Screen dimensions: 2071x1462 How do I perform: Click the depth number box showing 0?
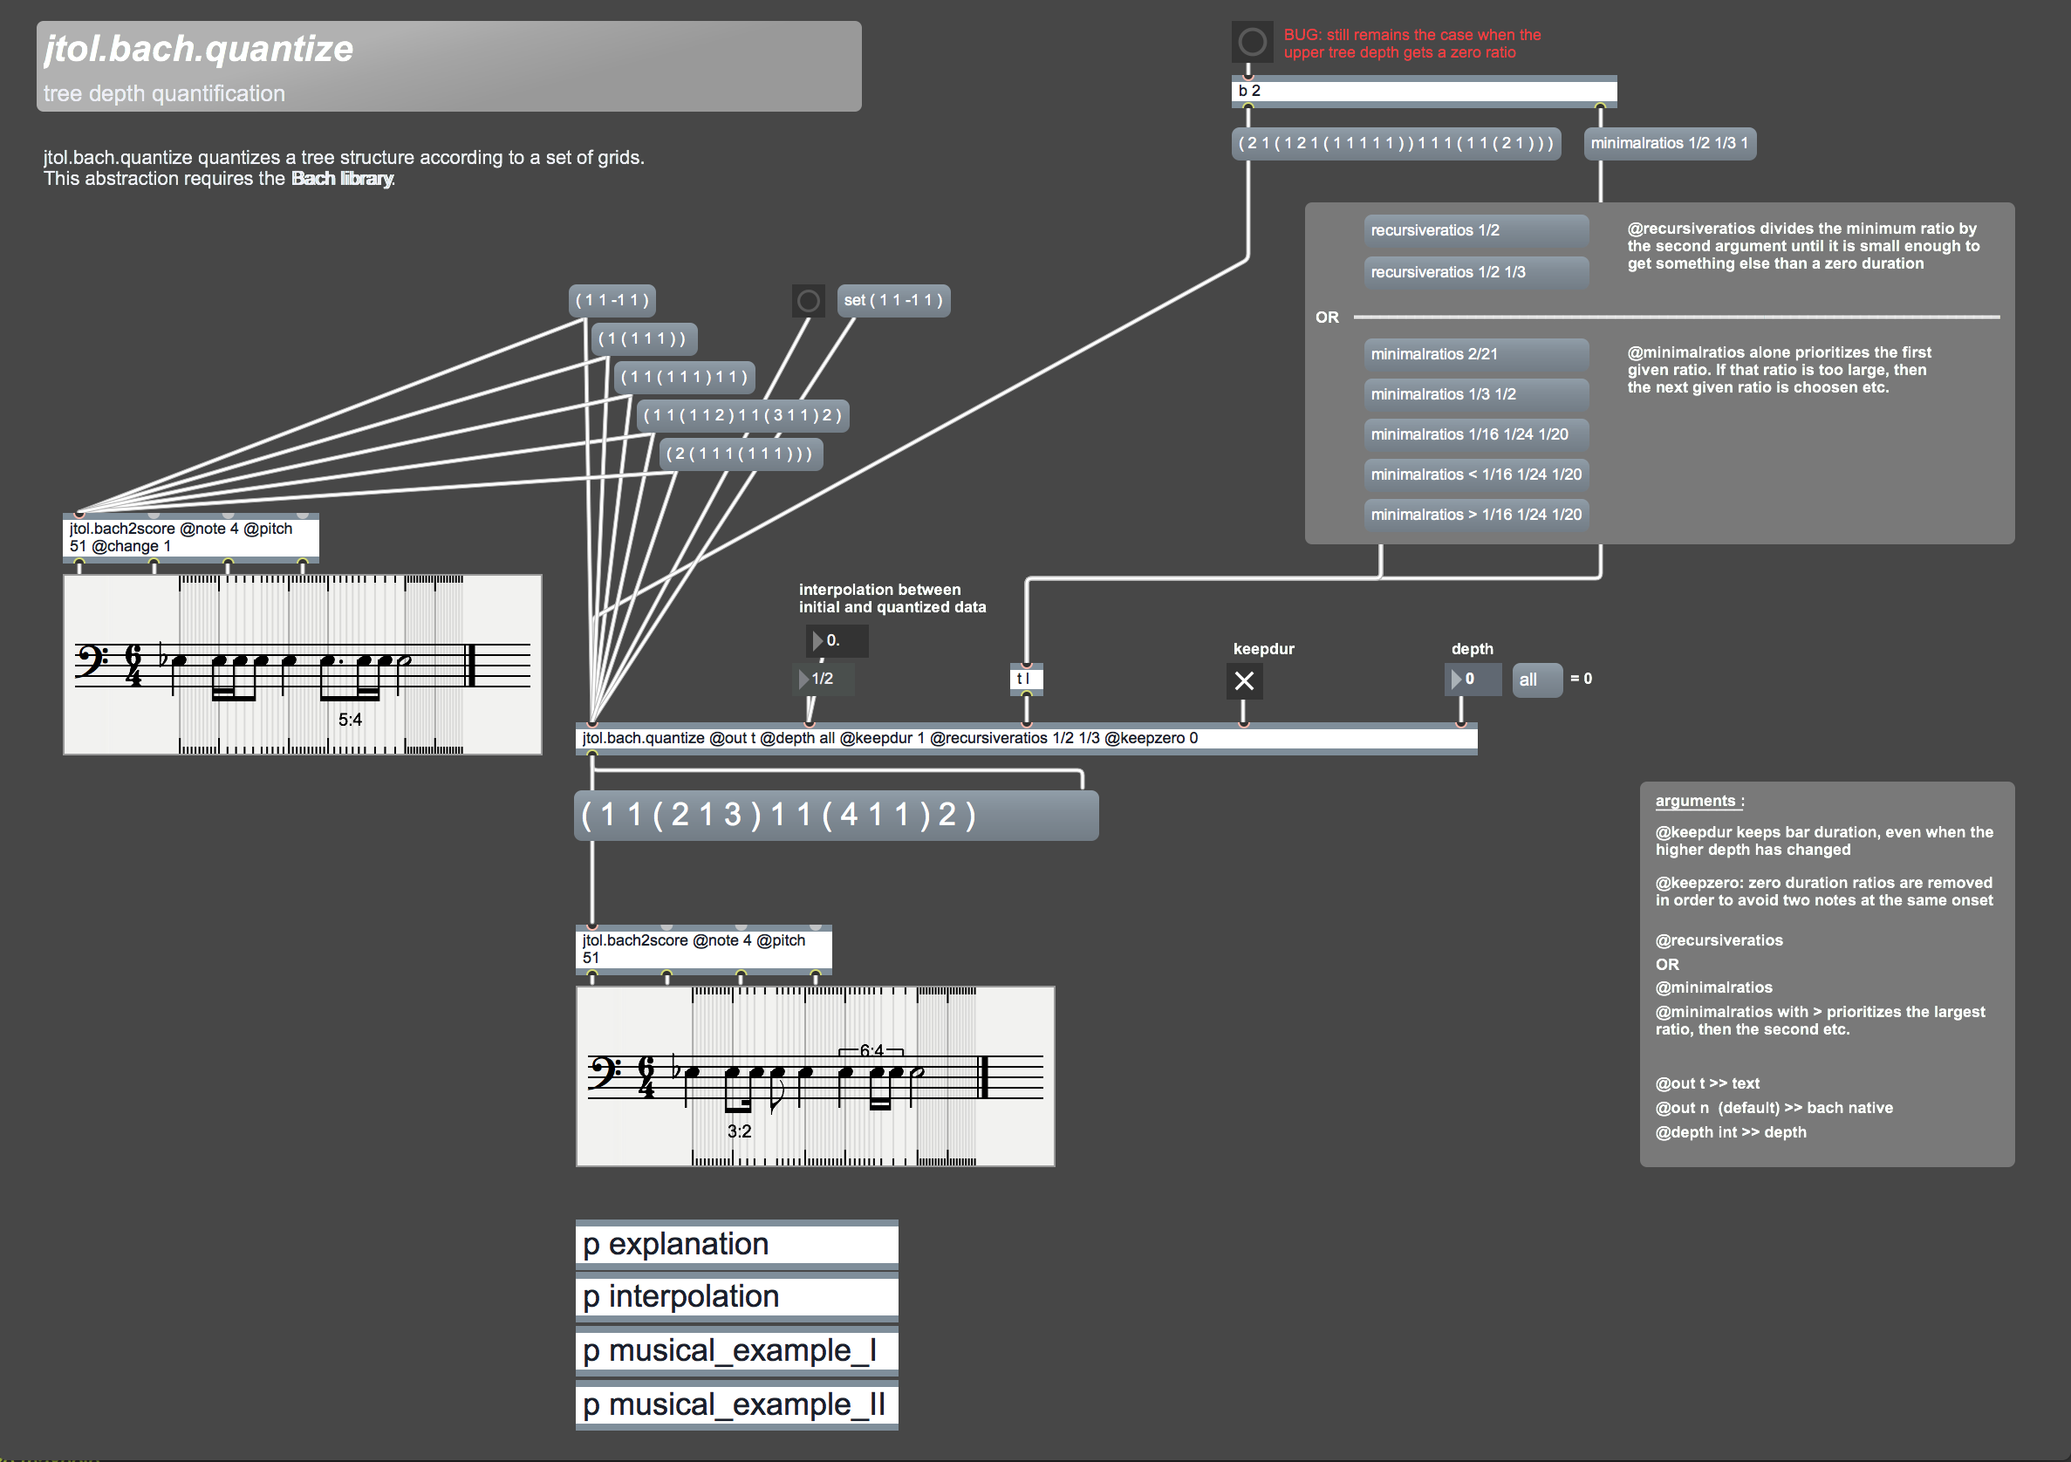1473,680
